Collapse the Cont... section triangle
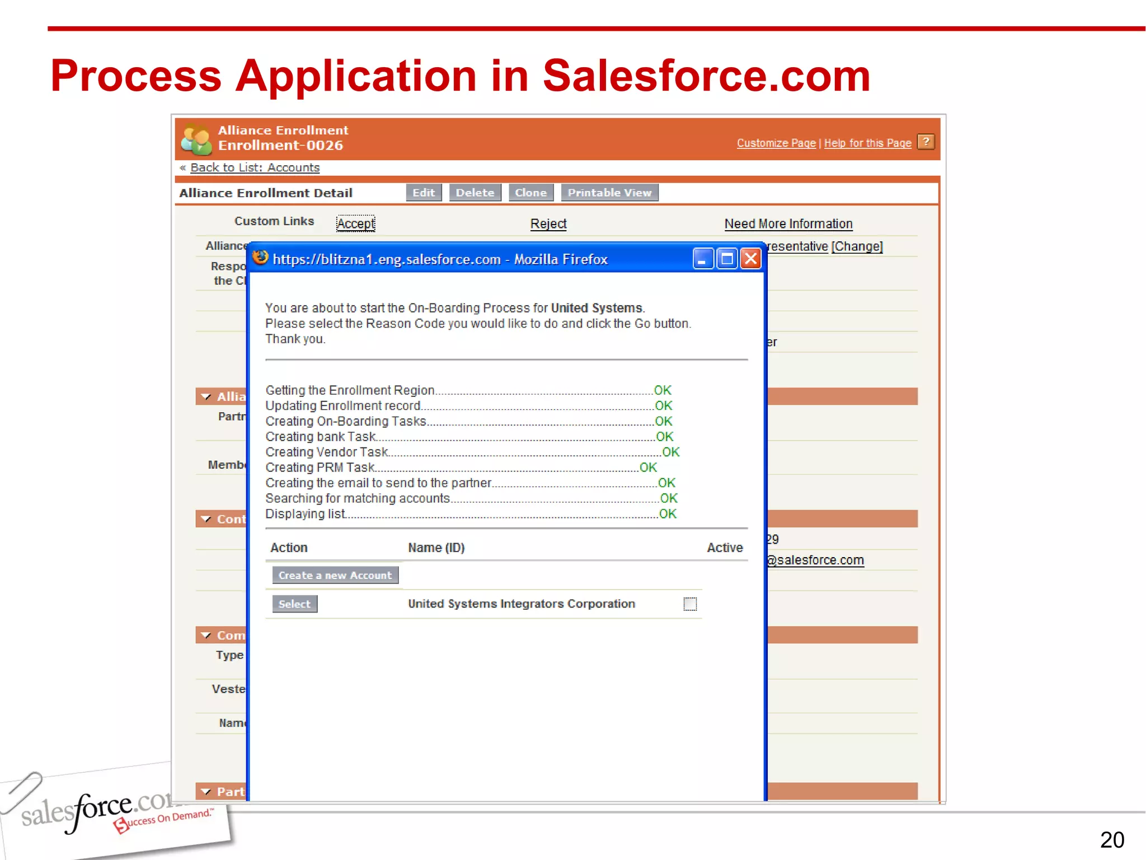This screenshot has height=860, width=1146. [x=206, y=520]
